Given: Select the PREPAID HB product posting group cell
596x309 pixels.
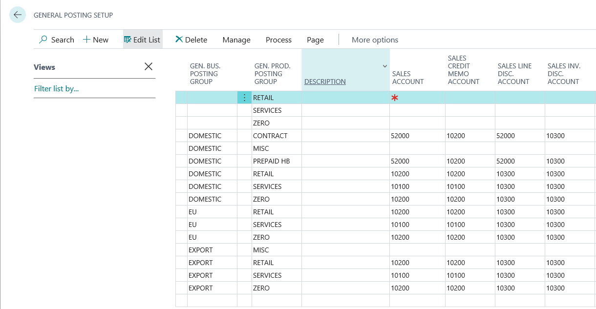Looking at the screenshot, I should 276,161.
